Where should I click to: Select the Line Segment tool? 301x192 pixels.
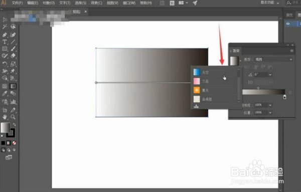13,42
